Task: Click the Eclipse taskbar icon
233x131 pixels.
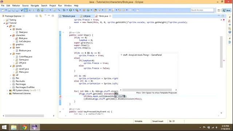Action: pos(35,127)
